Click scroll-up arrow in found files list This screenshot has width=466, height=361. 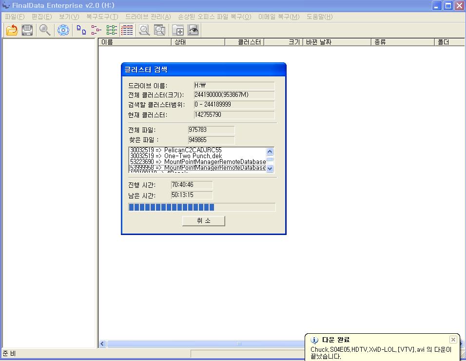[270, 152]
